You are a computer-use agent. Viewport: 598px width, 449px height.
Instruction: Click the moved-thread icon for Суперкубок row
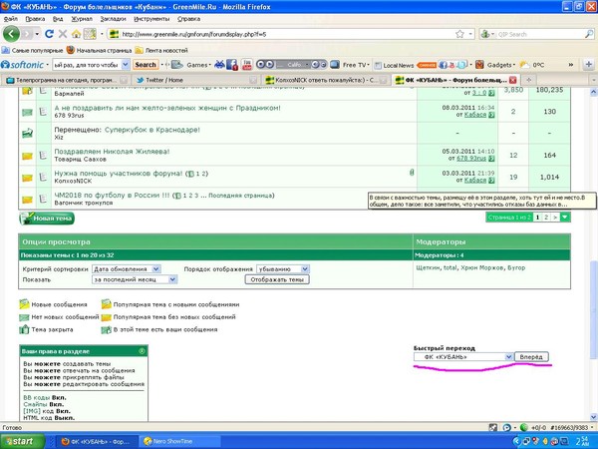coord(27,134)
